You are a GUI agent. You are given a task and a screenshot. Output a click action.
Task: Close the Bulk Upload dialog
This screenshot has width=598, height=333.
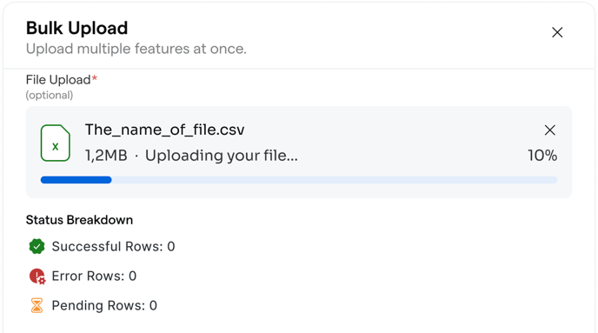(557, 32)
